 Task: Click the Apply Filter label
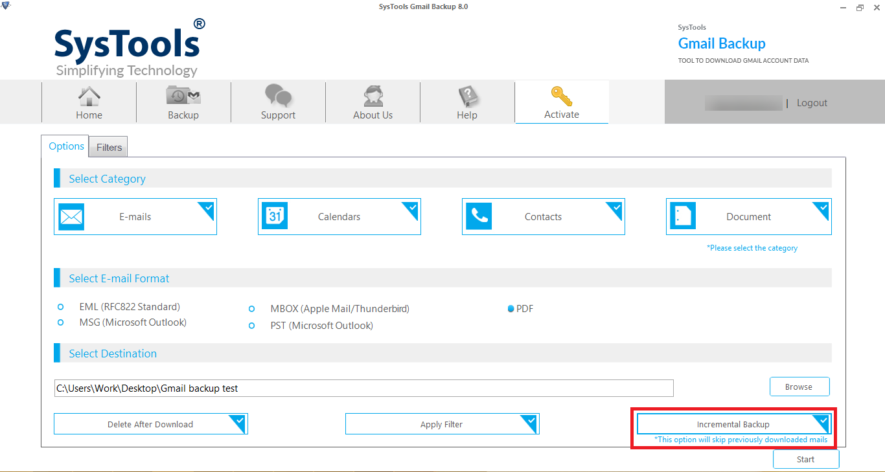[441, 425]
